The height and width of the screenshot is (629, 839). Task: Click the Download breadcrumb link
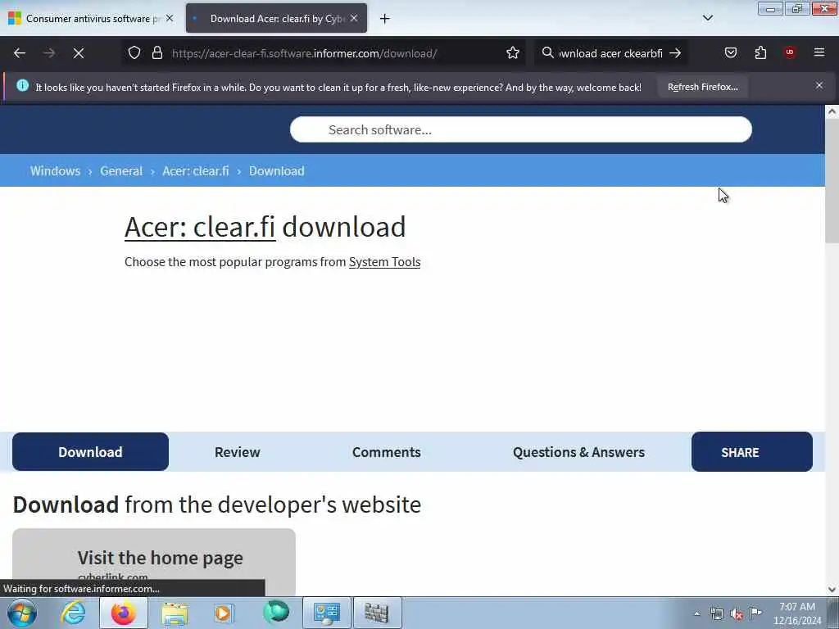[x=277, y=171]
